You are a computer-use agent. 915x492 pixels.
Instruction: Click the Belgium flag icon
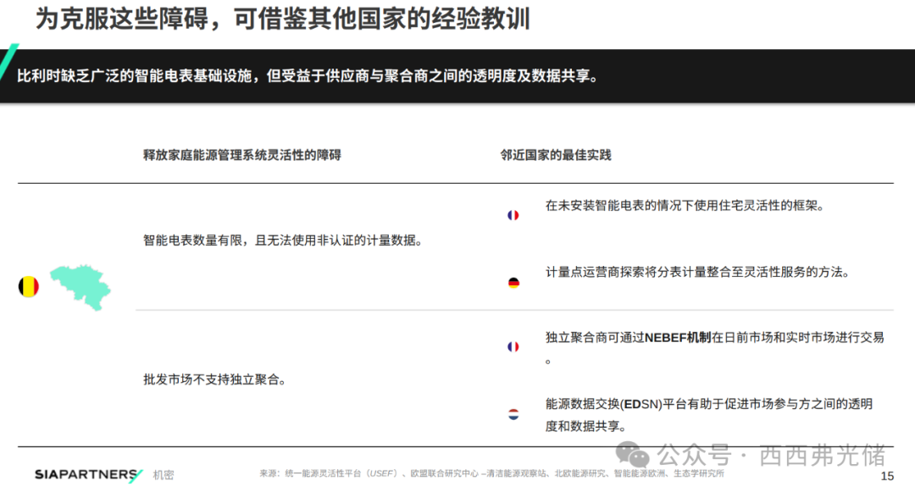pyautogui.click(x=28, y=286)
